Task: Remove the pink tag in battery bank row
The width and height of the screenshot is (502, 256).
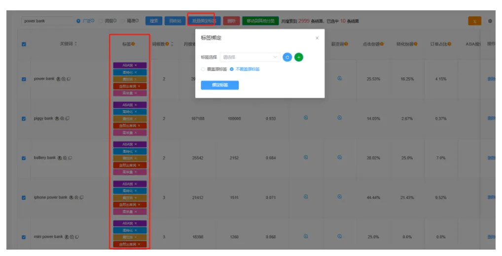Action: [x=136, y=172]
